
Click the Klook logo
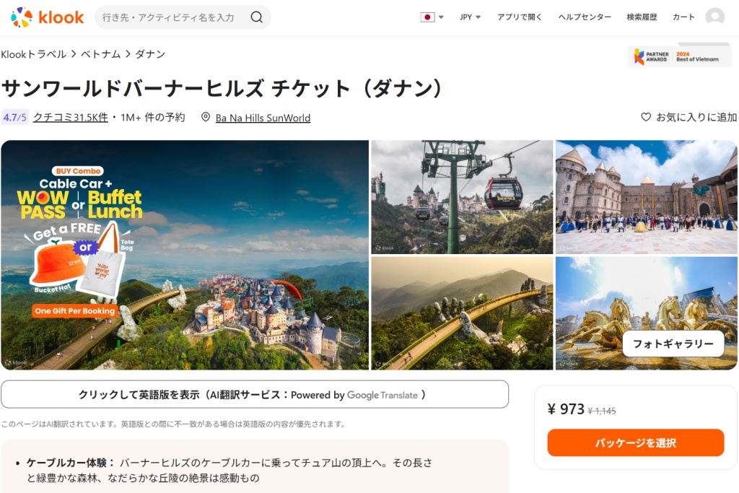coord(48,17)
